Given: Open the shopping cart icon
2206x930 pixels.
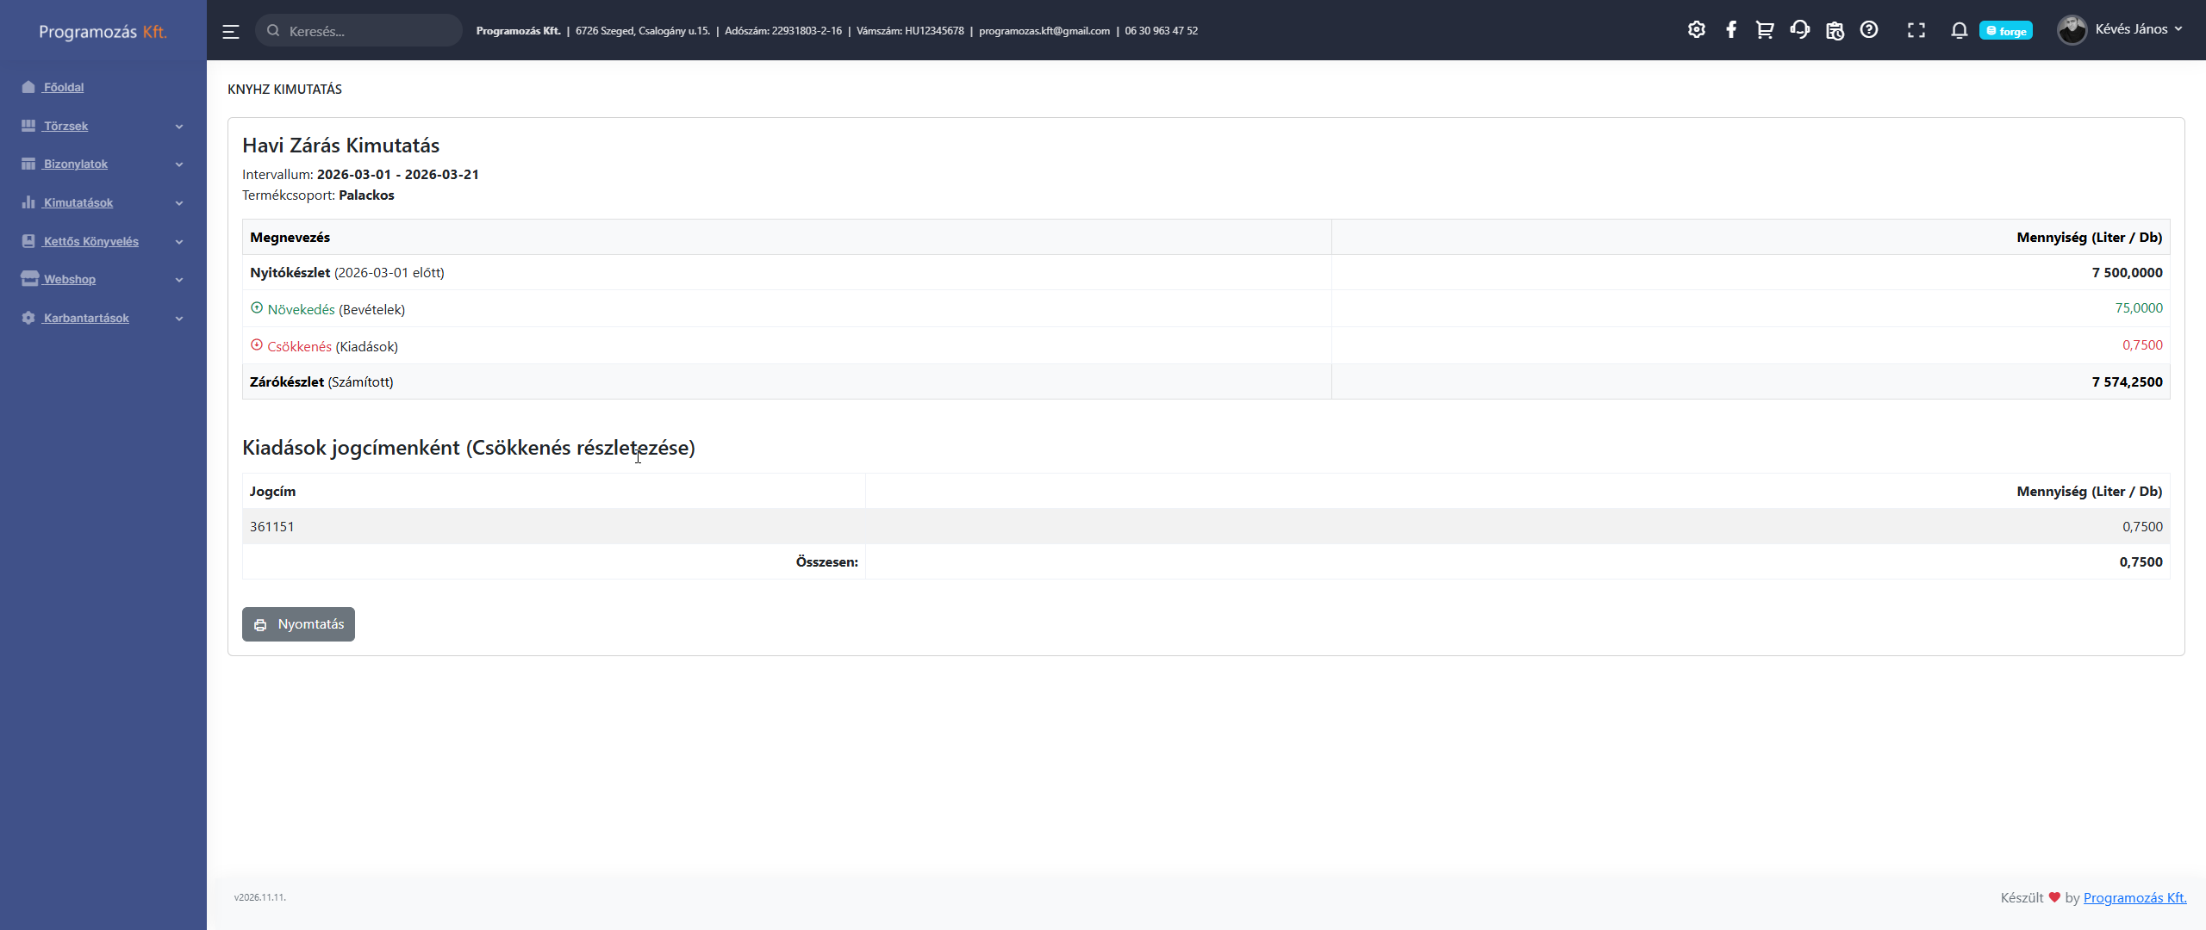Looking at the screenshot, I should [1765, 30].
